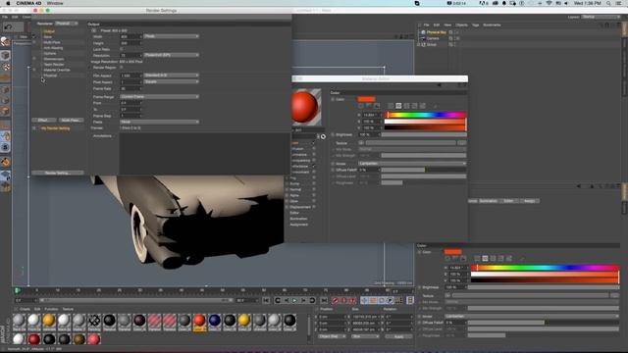Open the Width unit dropdown (Pixels)

[171, 36]
